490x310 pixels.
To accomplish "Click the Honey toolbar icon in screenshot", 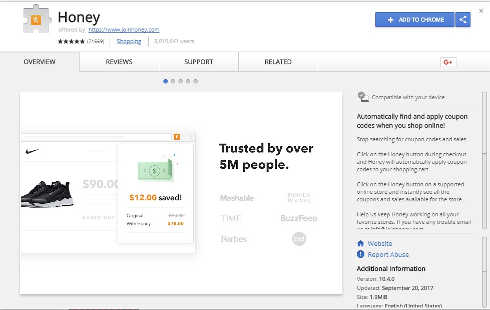I will point(177,137).
